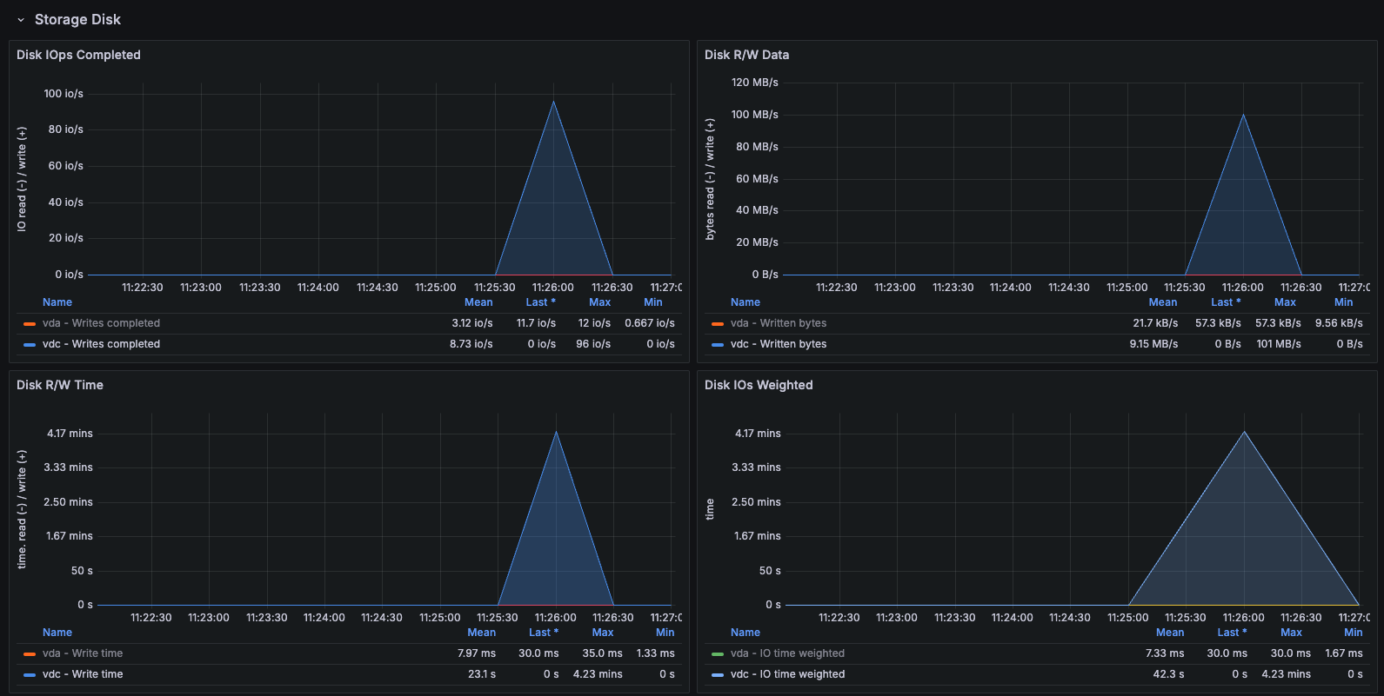
Task: Click blue series icon for vdc IO time weighted
Action: 718,675
